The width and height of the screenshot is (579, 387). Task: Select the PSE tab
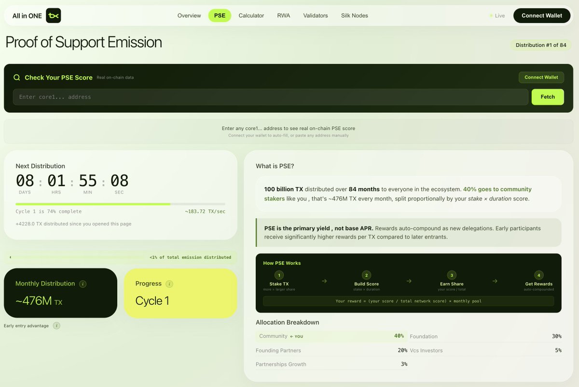[x=220, y=16]
